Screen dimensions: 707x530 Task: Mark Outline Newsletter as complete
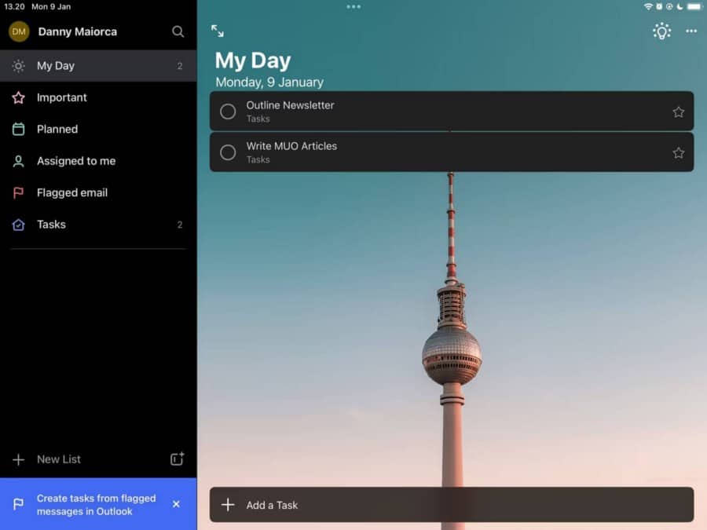(x=228, y=111)
